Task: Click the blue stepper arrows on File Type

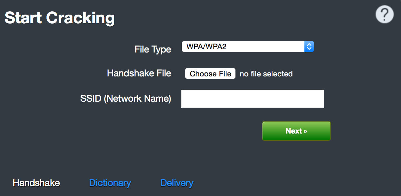Action: pyautogui.click(x=309, y=47)
